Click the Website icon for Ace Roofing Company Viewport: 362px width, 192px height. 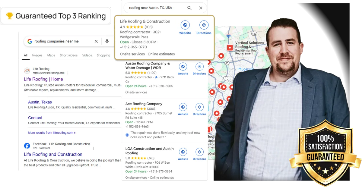pyautogui.click(x=183, y=107)
